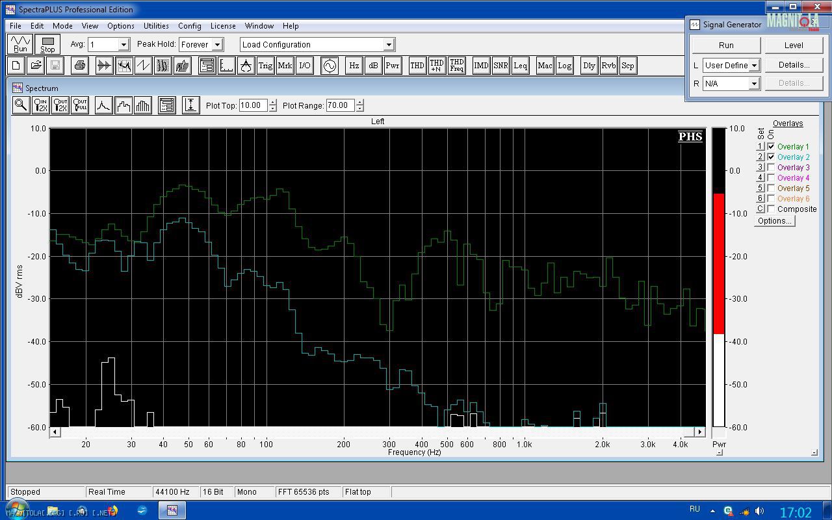Click the frequency scrollbar right arrow
This screenshot has height=520, width=832.
click(700, 432)
